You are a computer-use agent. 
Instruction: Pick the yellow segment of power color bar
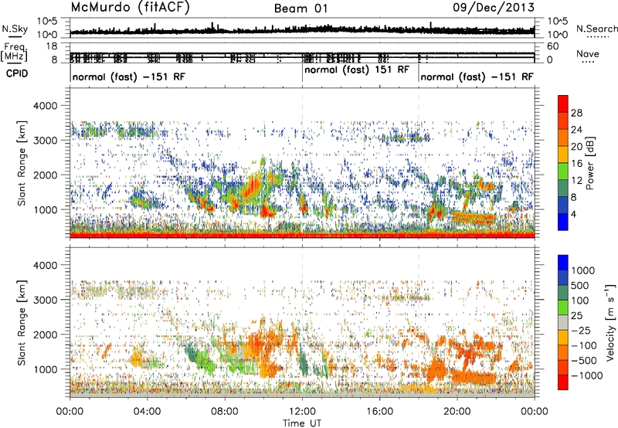click(x=563, y=155)
